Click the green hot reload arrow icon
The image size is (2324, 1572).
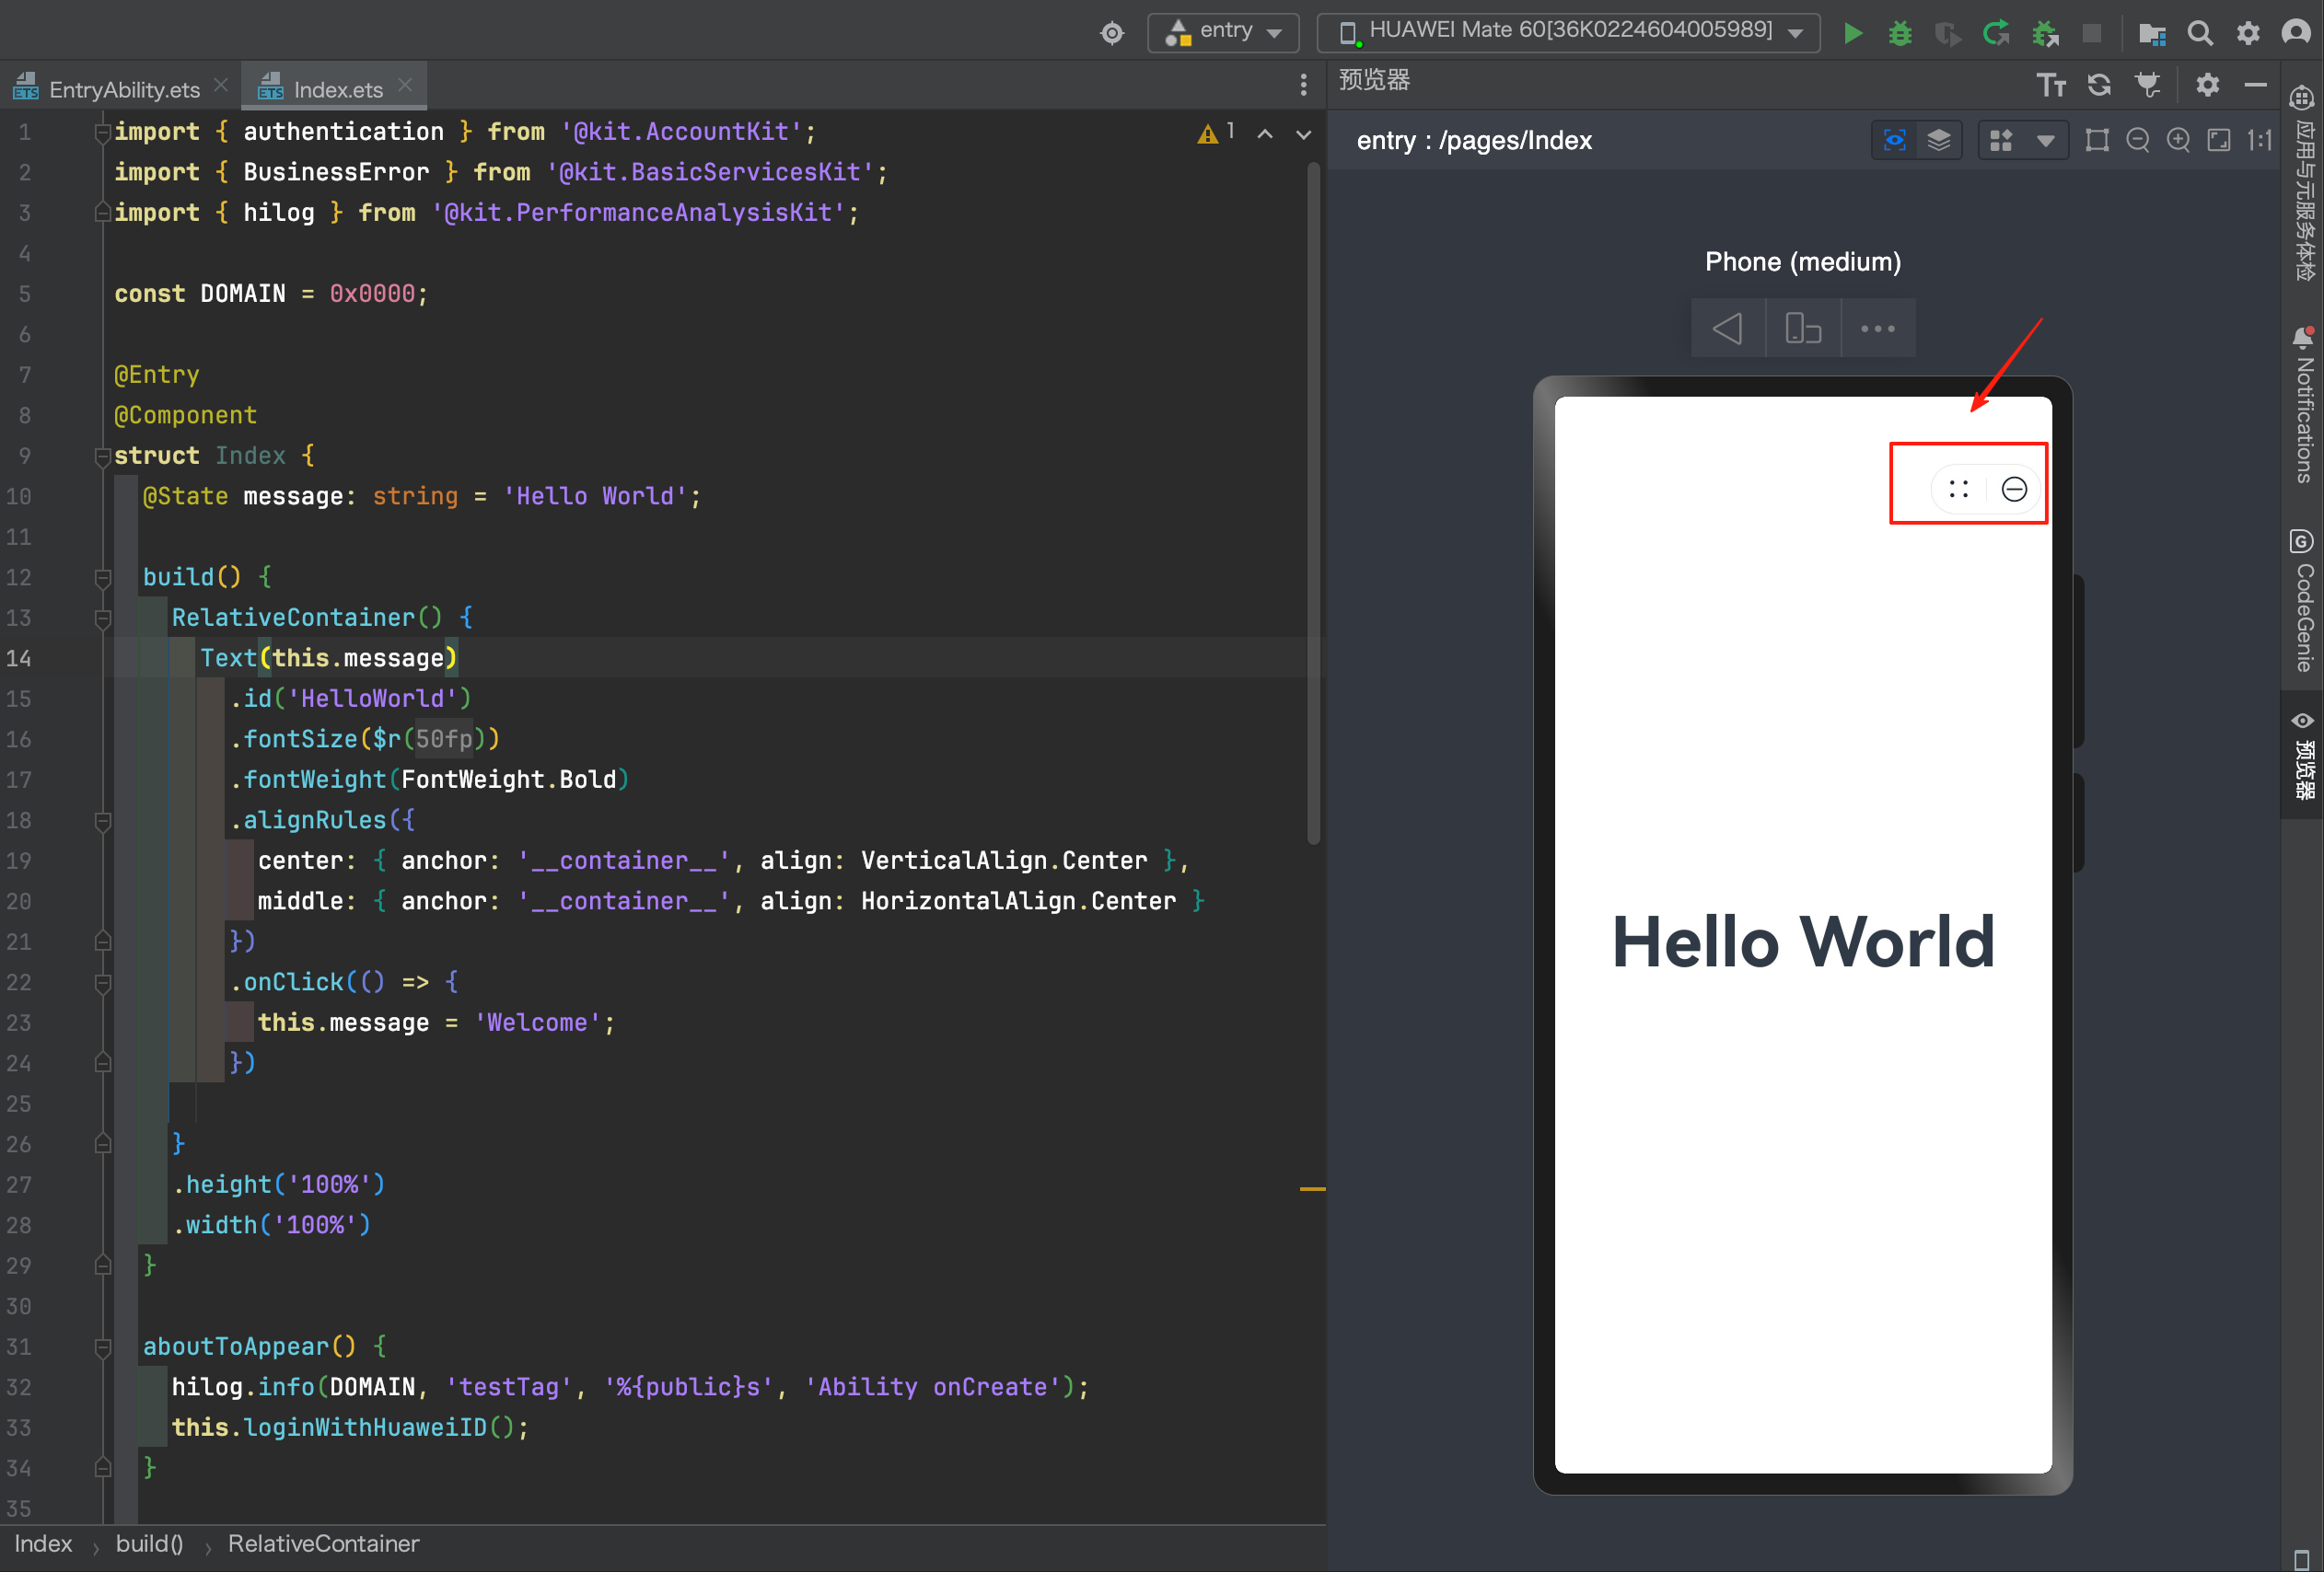pyautogui.click(x=1996, y=33)
